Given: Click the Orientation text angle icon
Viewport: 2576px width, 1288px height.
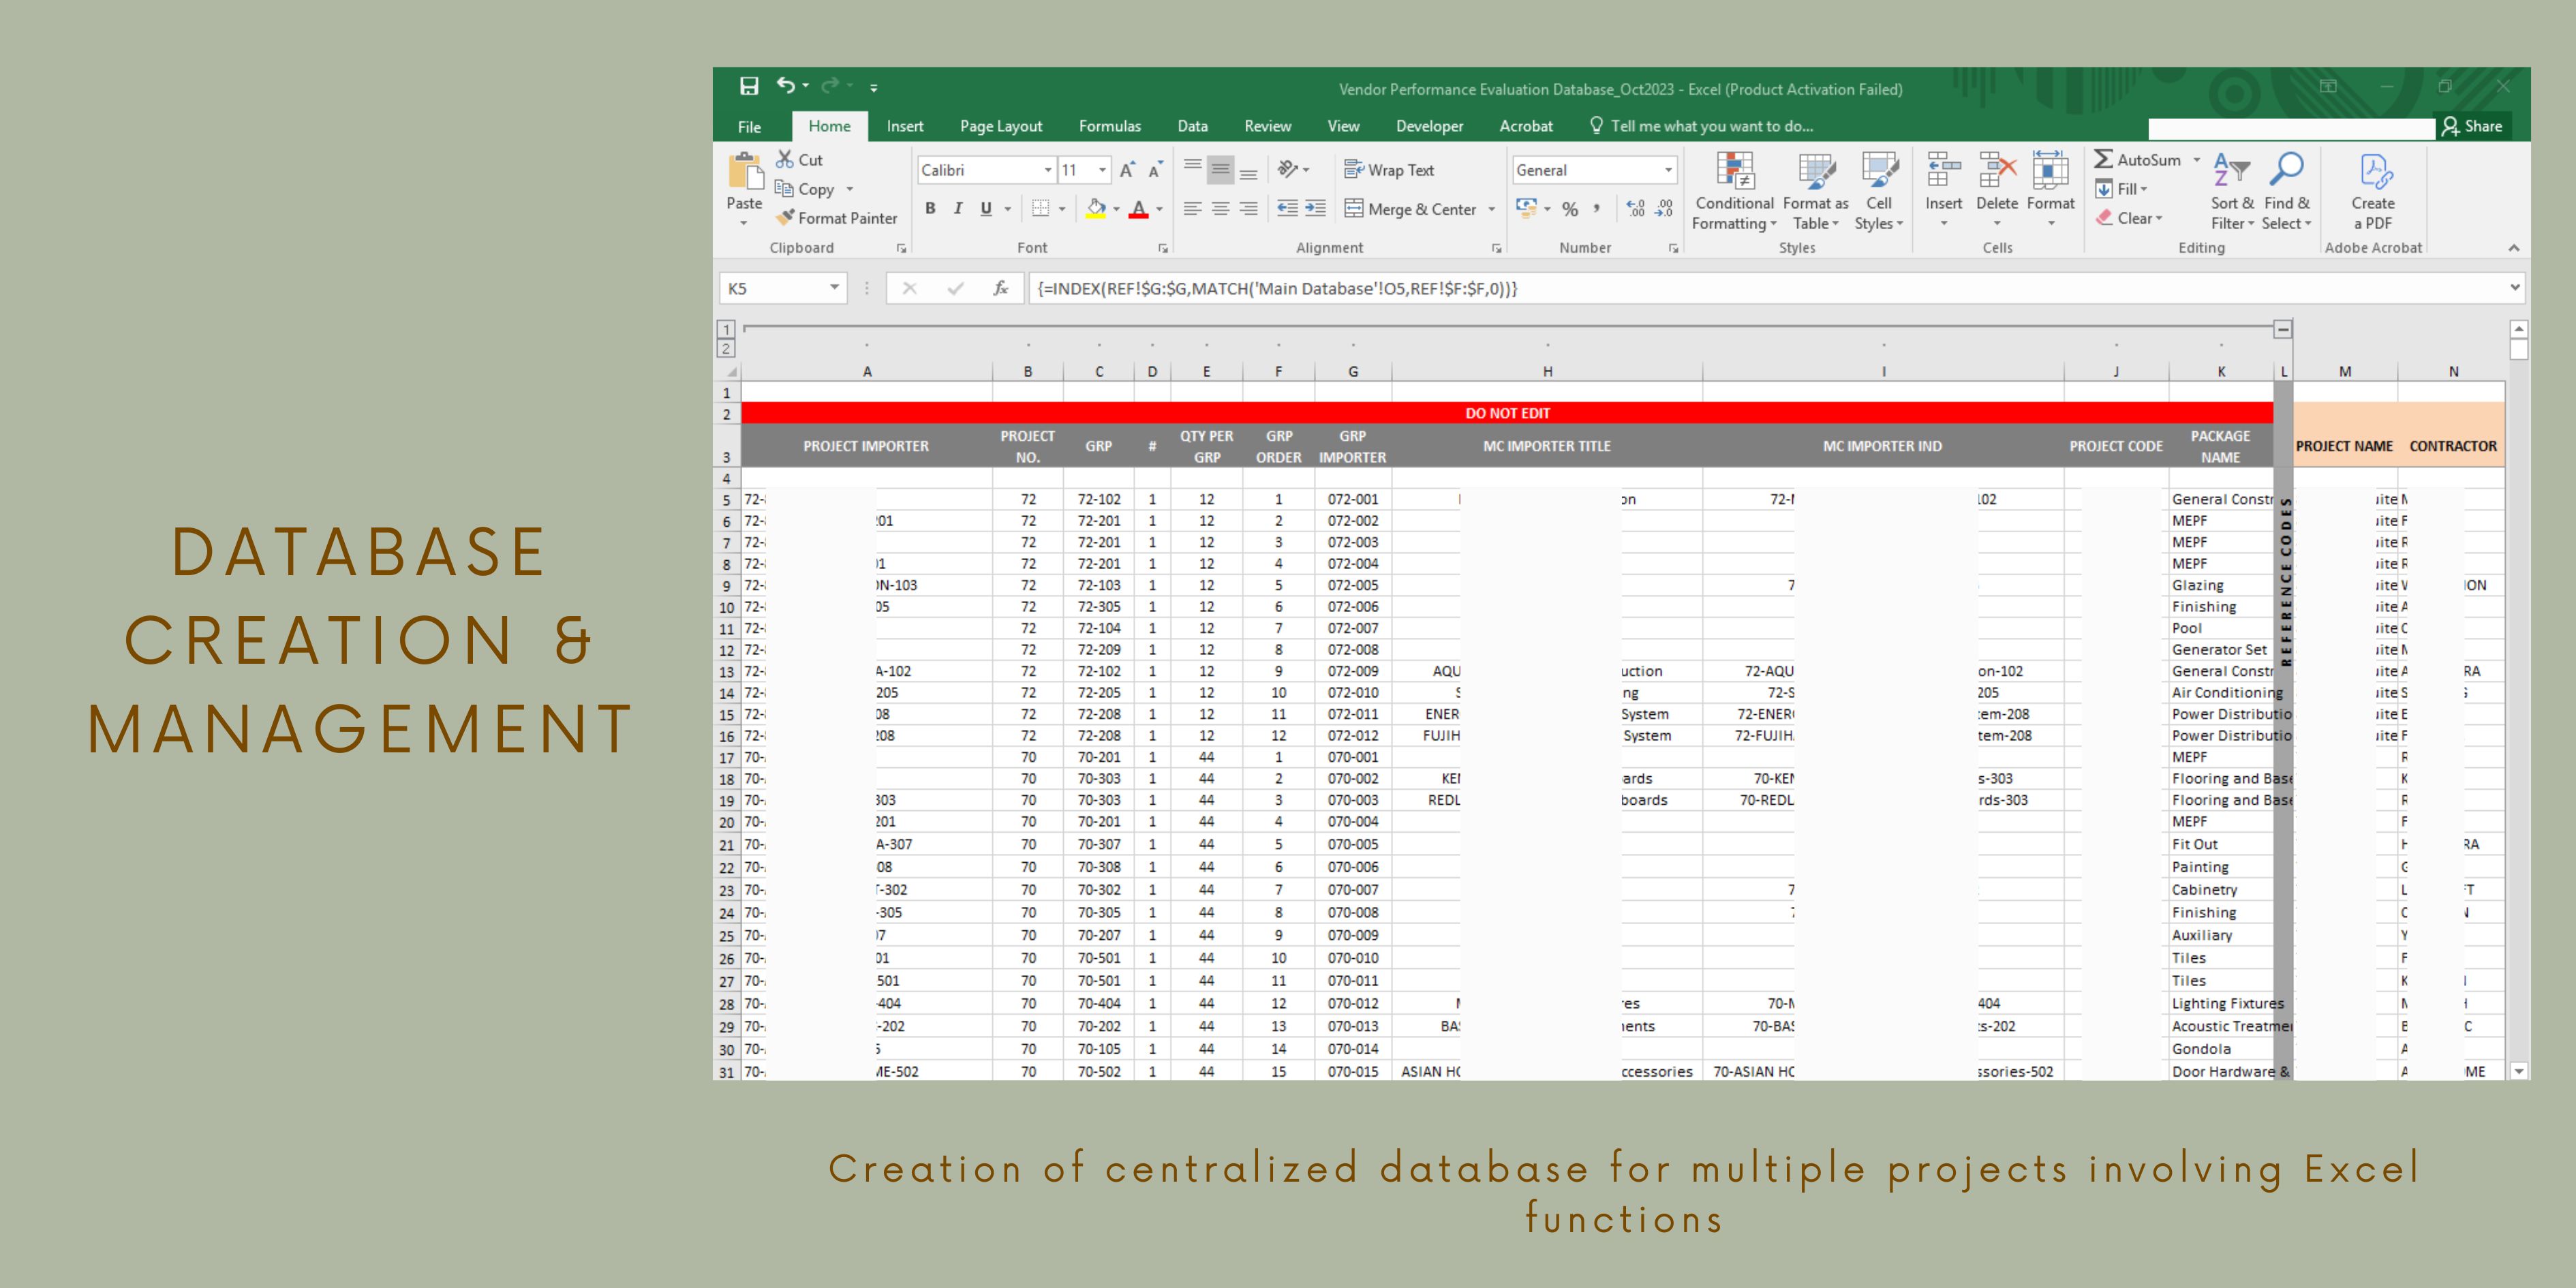Looking at the screenshot, I should pos(1288,170).
